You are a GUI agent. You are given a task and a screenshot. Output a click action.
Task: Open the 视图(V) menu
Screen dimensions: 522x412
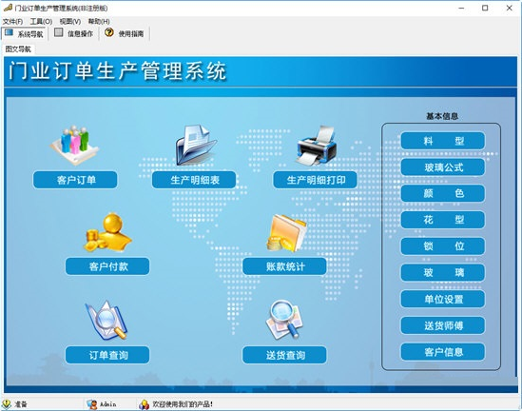70,21
